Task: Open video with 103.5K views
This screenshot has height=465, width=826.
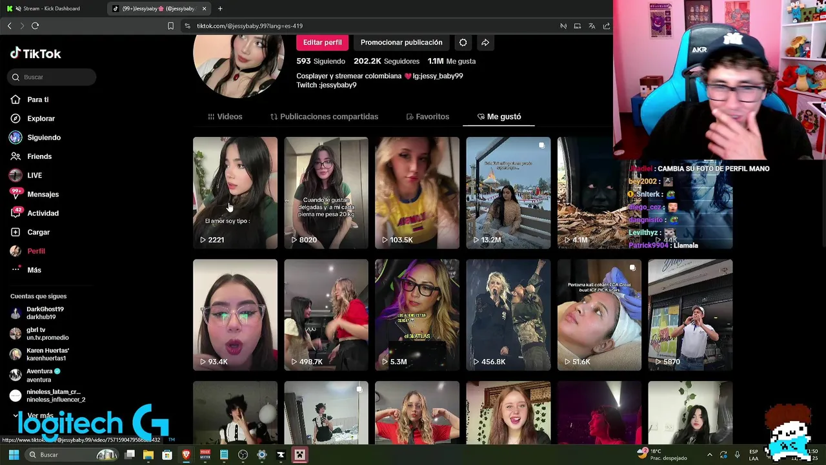Action: coord(417,192)
